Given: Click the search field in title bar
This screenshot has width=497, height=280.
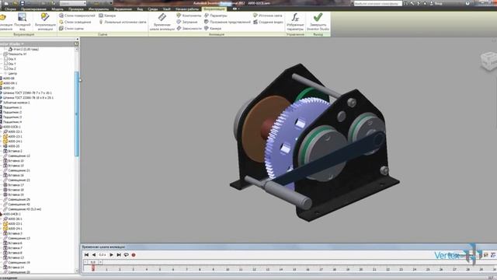Looking at the screenshot, I should [x=378, y=3].
